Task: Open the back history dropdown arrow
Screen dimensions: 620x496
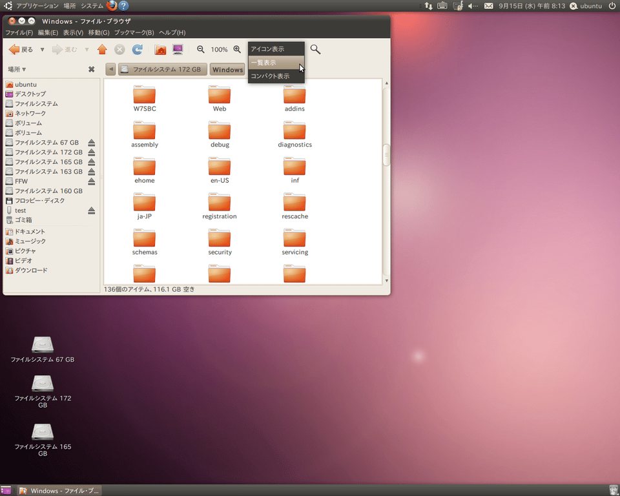Action: [43, 50]
